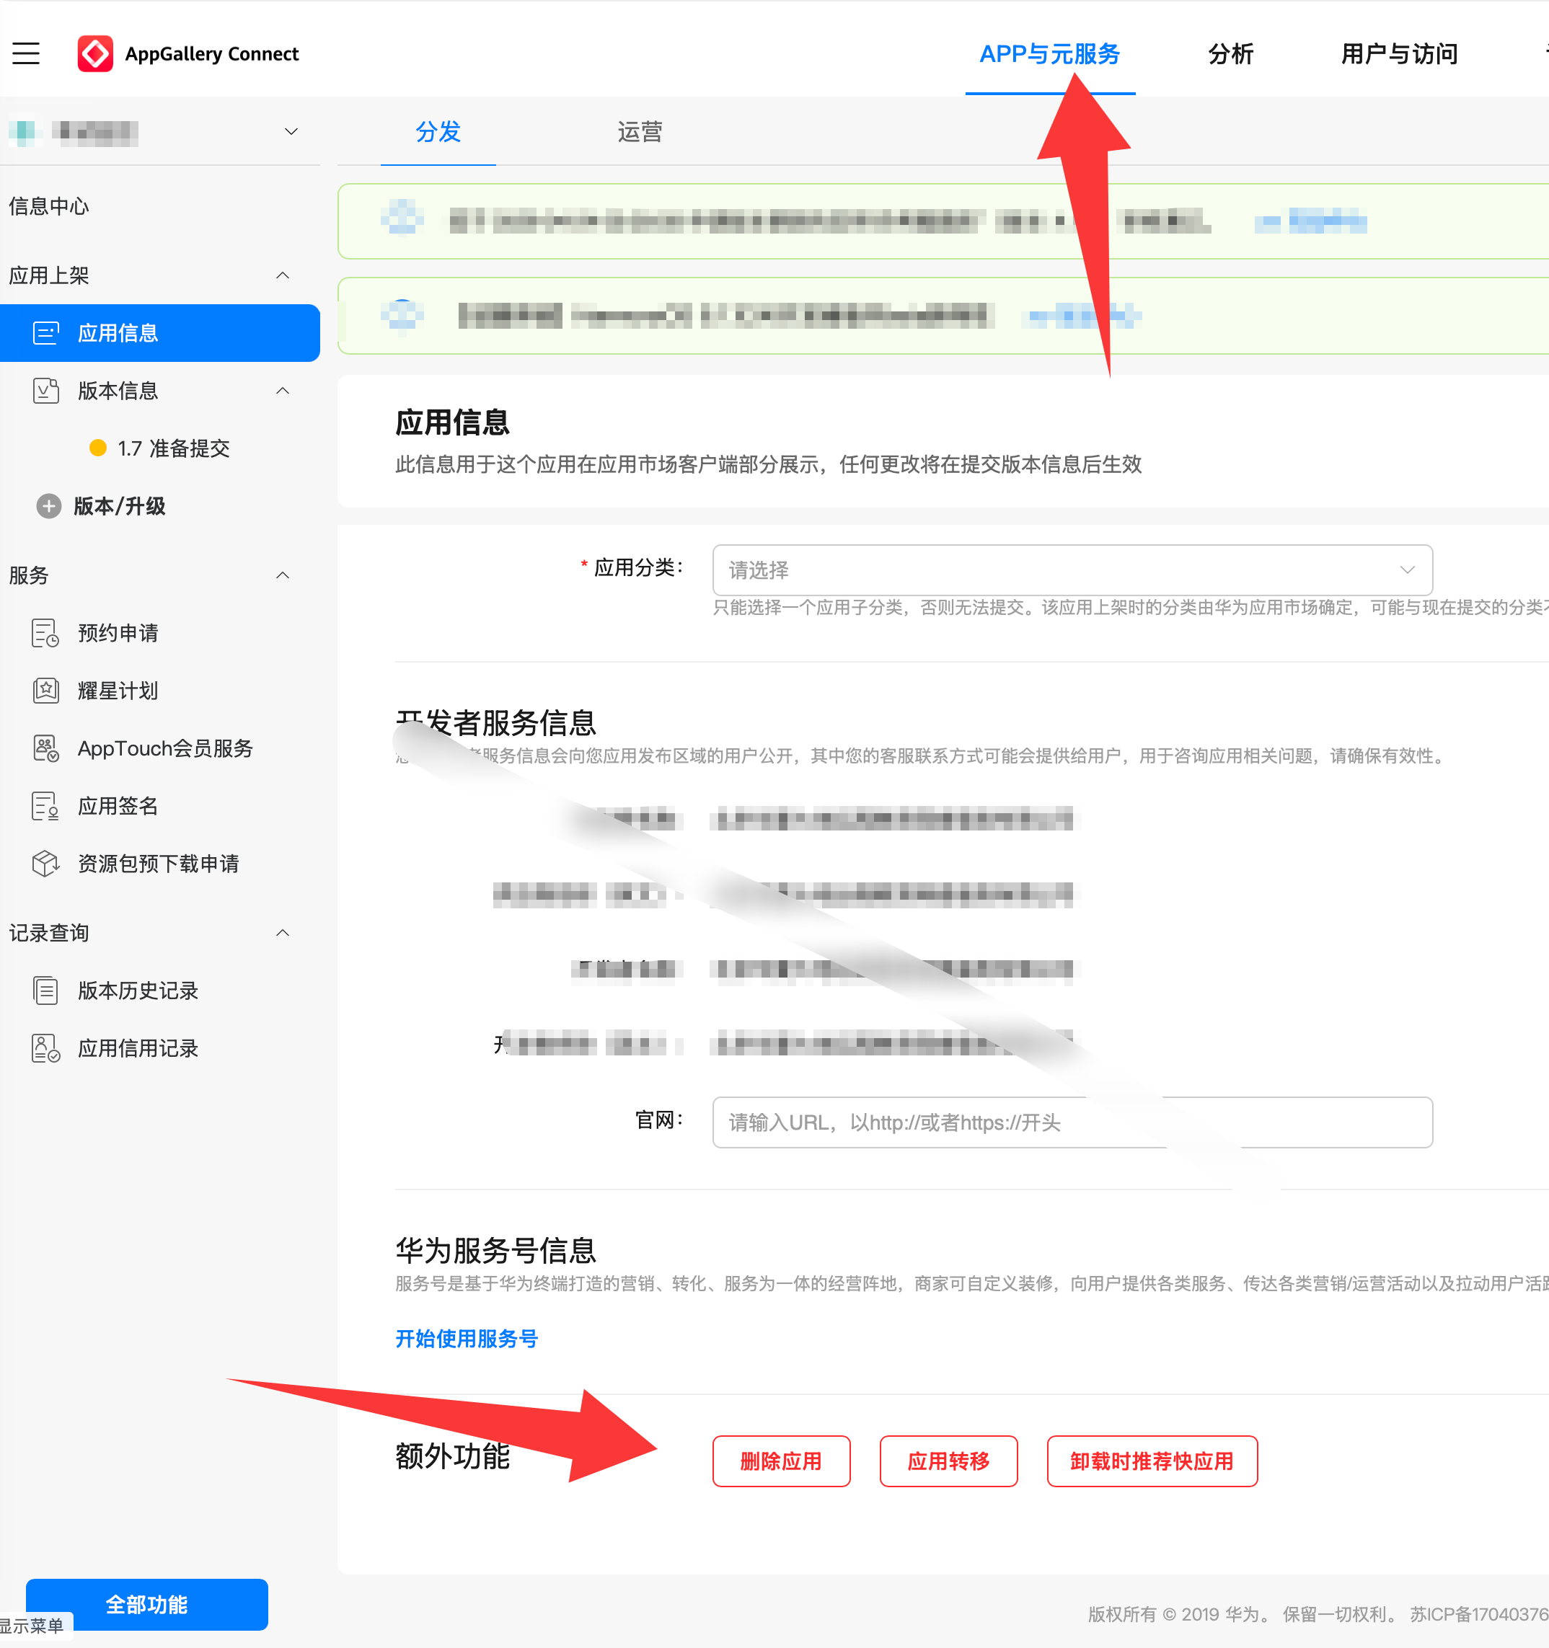The image size is (1549, 1648).
Task: Open 信息中心 in sidebar
Action: pos(49,206)
